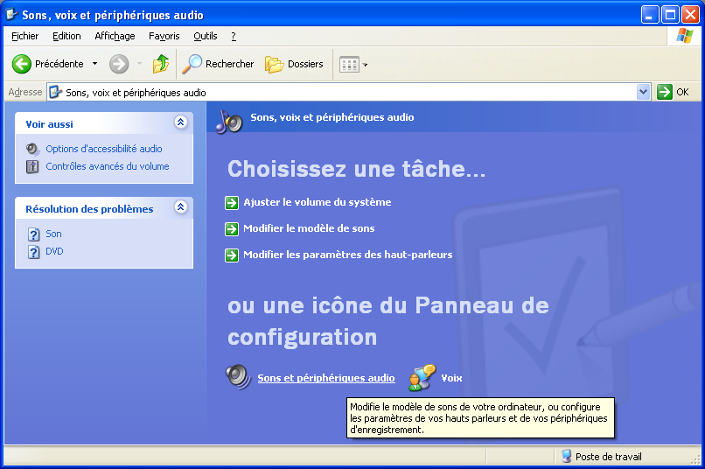
Task: Click the green arrow beside haut-parleurs task
Action: tap(232, 255)
